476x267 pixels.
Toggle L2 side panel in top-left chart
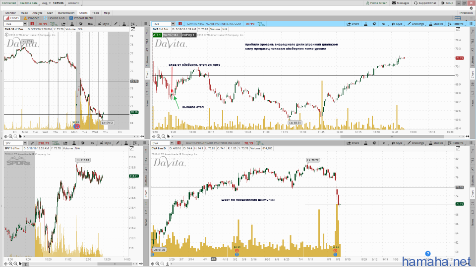click(147, 92)
